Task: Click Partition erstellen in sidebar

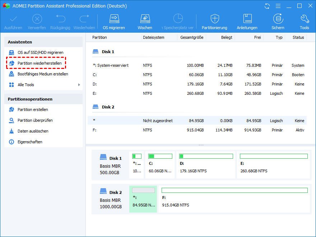Action: point(33,110)
